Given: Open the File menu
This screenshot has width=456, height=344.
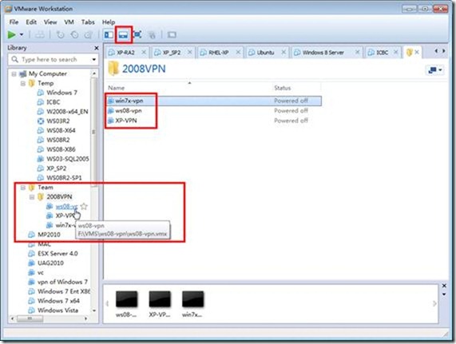Looking at the screenshot, I should [14, 22].
